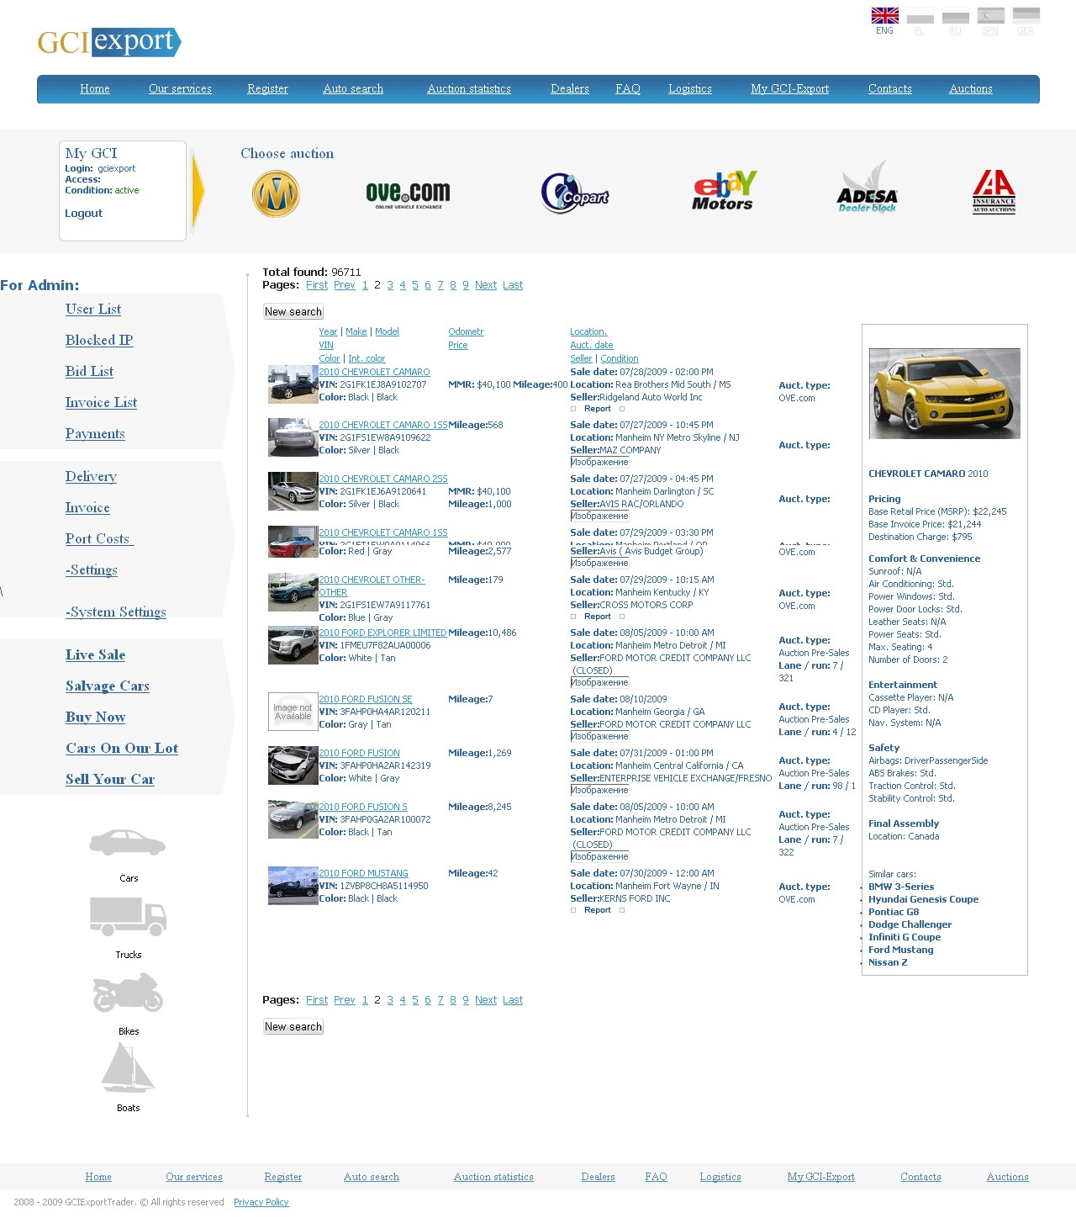This screenshot has height=1218, width=1076.
Task: Open Auctions in the top navigation
Action: coord(971,88)
